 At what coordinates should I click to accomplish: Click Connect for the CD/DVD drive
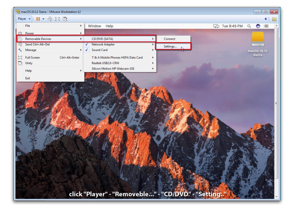tap(174, 39)
